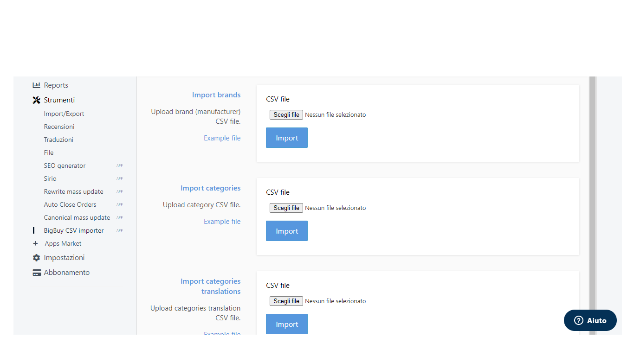Open Import/Export in the sidebar
Image resolution: width=634 pixels, height=356 pixels.
pyautogui.click(x=64, y=114)
